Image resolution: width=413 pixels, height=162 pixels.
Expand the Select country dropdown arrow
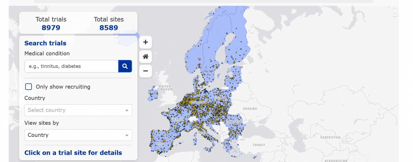pos(127,110)
